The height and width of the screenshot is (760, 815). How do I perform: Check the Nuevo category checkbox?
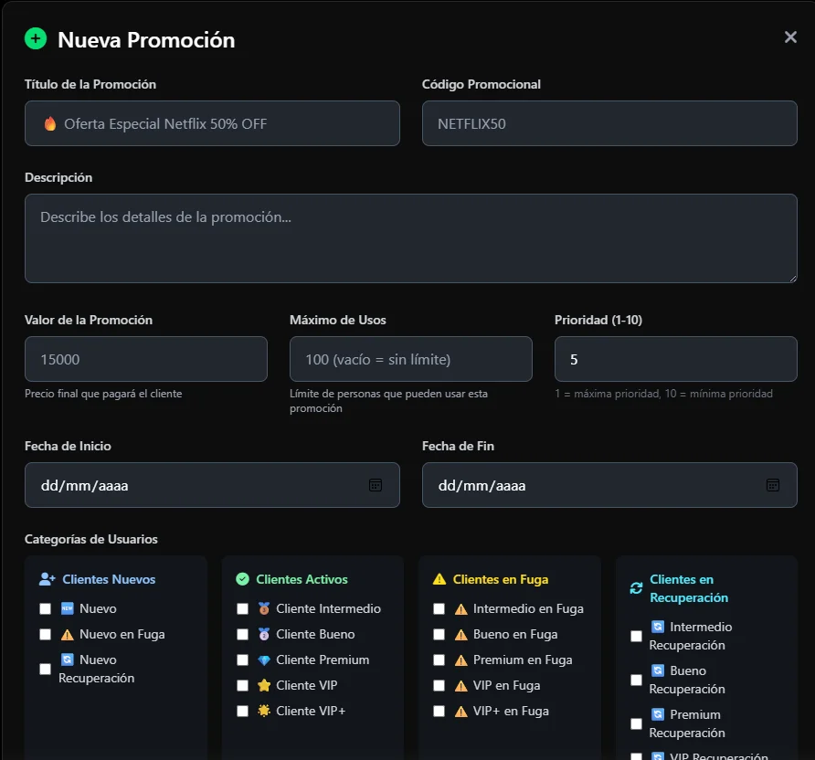(45, 609)
